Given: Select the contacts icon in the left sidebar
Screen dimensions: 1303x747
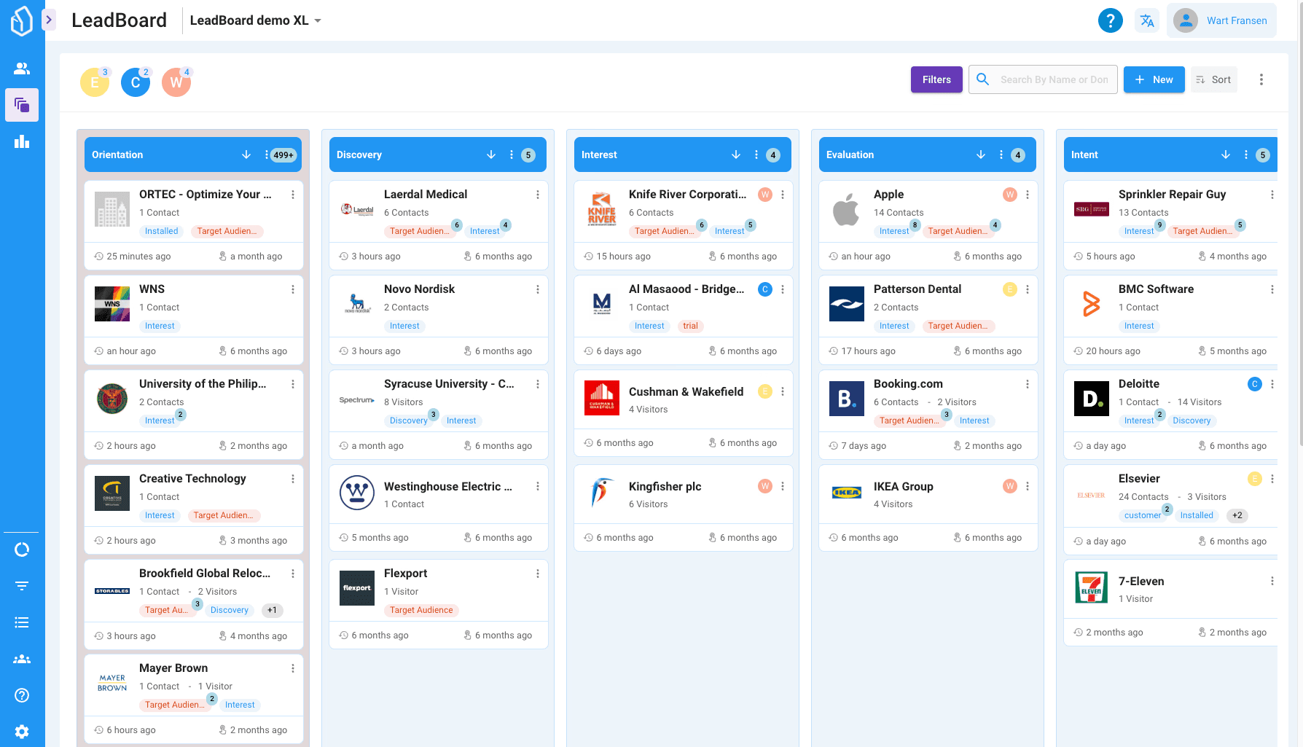Looking at the screenshot, I should (22, 68).
